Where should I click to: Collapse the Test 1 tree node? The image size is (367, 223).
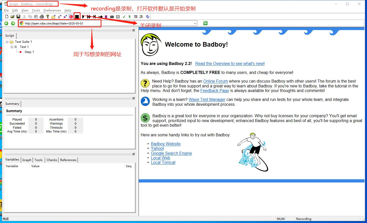pos(12,47)
